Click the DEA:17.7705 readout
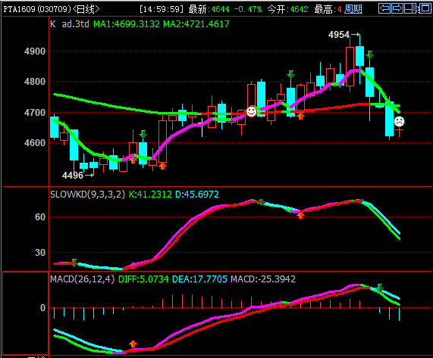The width and height of the screenshot is (433, 358). click(199, 279)
